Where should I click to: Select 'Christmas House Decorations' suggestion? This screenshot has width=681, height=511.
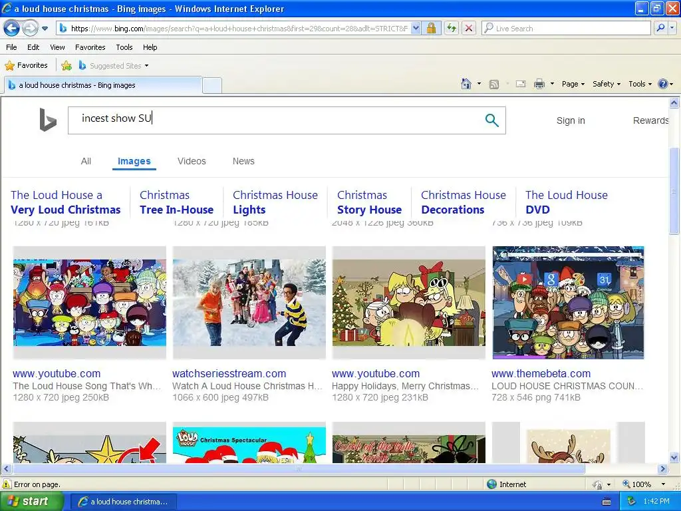click(x=463, y=202)
